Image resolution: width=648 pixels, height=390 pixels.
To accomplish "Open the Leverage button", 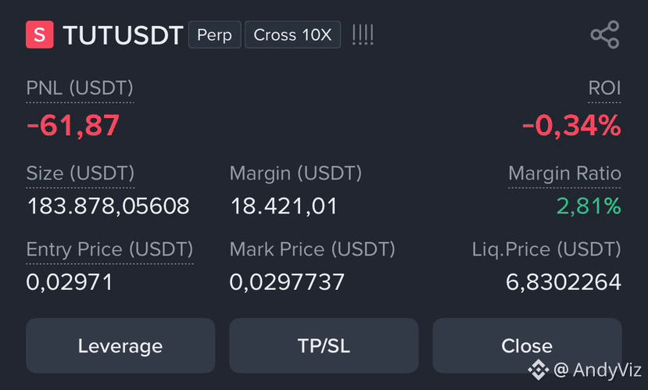I will click(120, 345).
